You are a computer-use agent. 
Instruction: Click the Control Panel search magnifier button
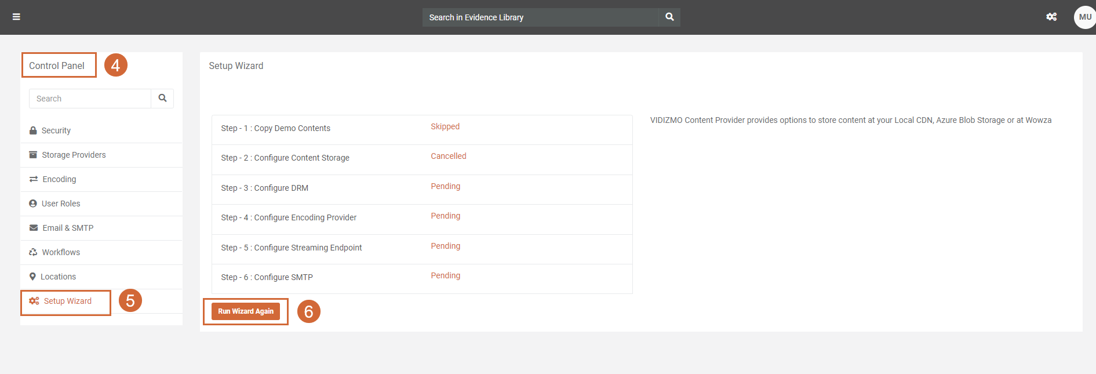(162, 99)
